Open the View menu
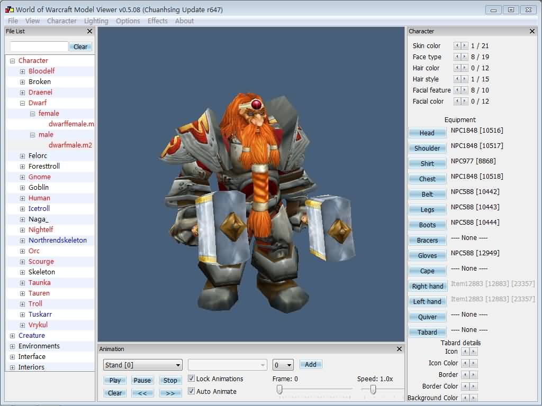 click(x=32, y=21)
